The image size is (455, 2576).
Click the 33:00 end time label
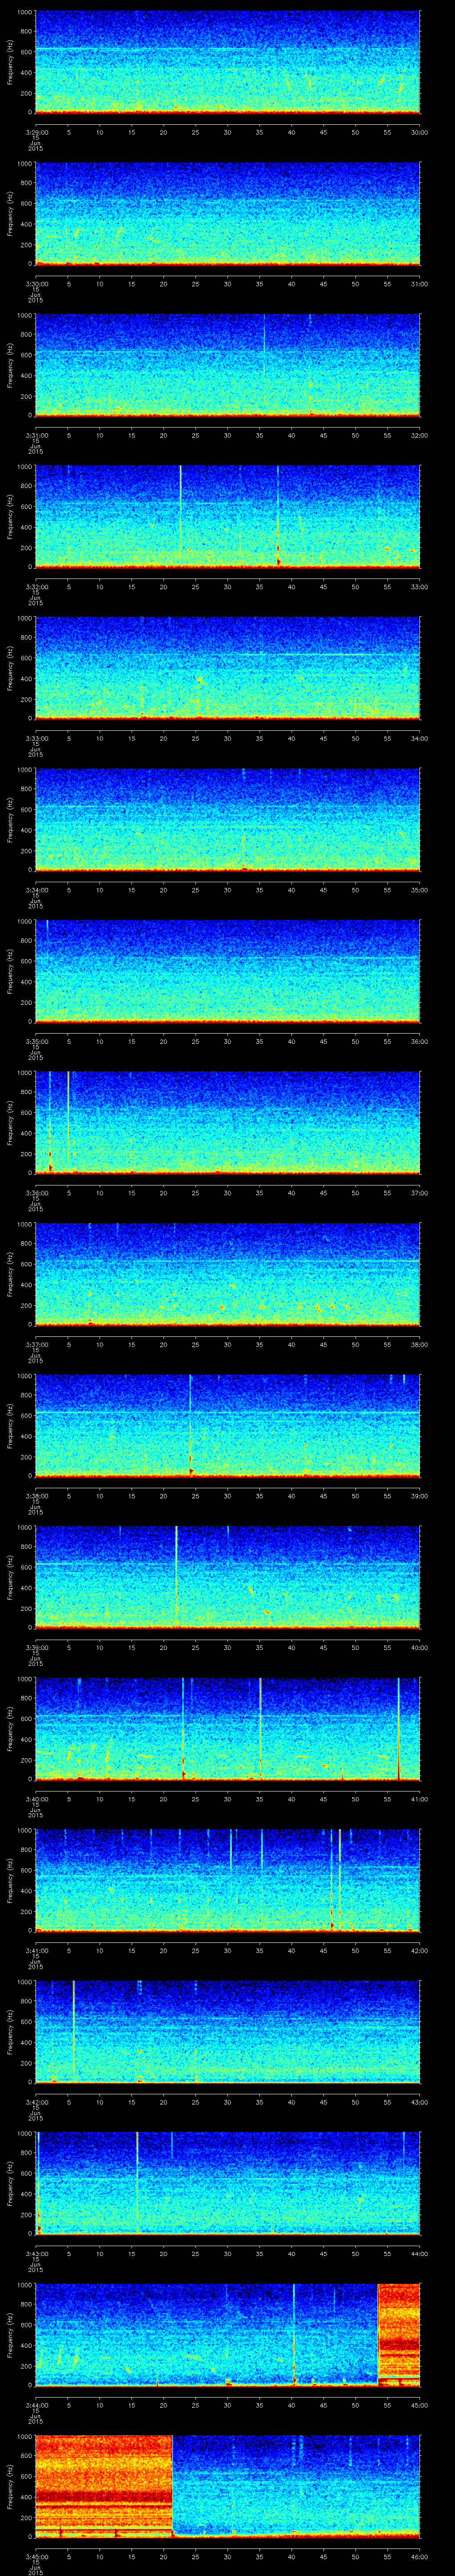(x=420, y=587)
